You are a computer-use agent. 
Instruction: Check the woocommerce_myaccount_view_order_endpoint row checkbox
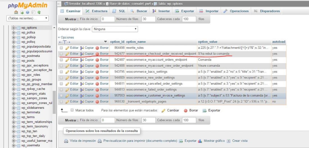click(x=61, y=66)
